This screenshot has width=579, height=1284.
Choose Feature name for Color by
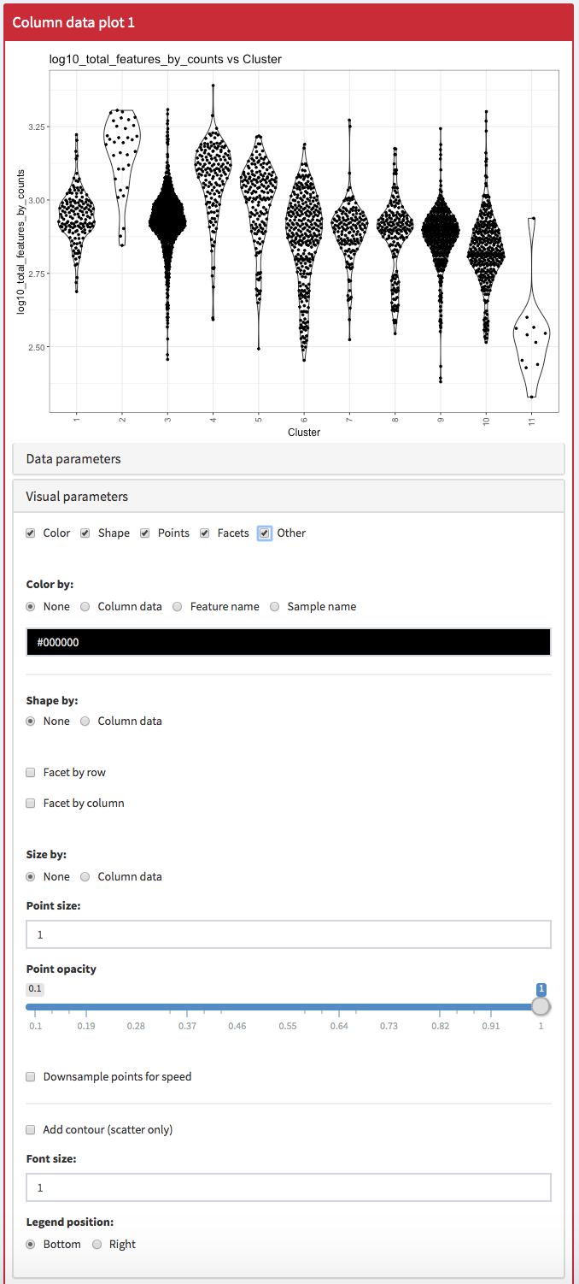pos(178,607)
